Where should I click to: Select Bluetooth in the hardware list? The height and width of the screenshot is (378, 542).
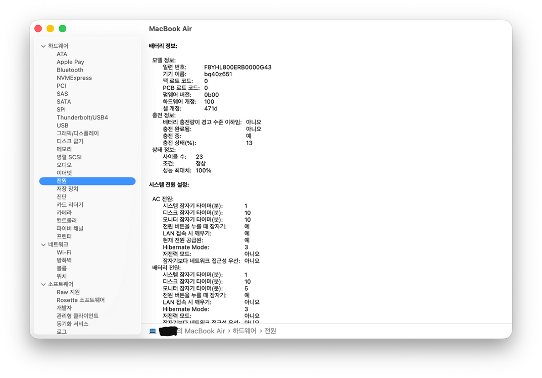[x=70, y=70]
